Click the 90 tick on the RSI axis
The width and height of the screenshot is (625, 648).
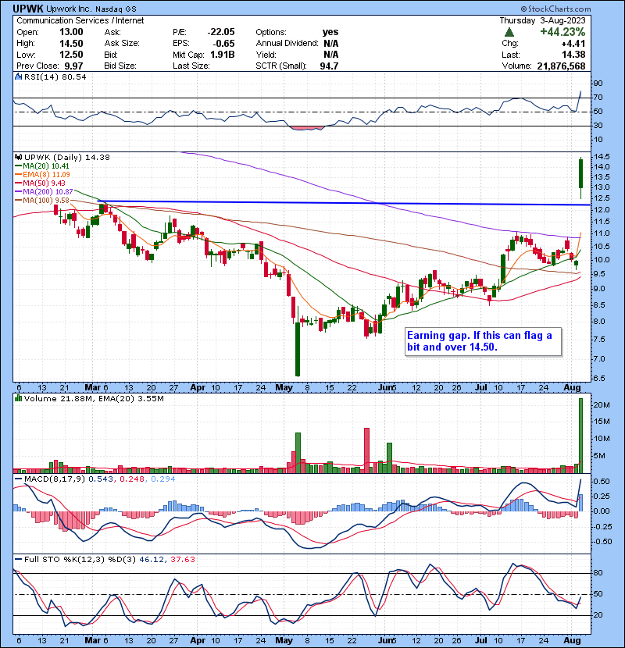click(x=598, y=84)
